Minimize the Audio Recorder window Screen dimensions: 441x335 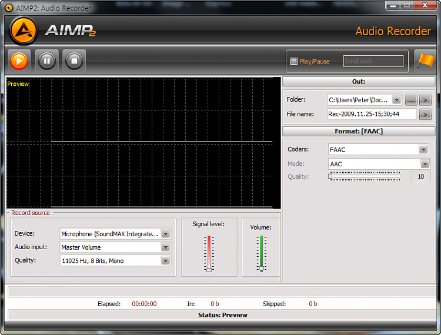[x=393, y=5]
